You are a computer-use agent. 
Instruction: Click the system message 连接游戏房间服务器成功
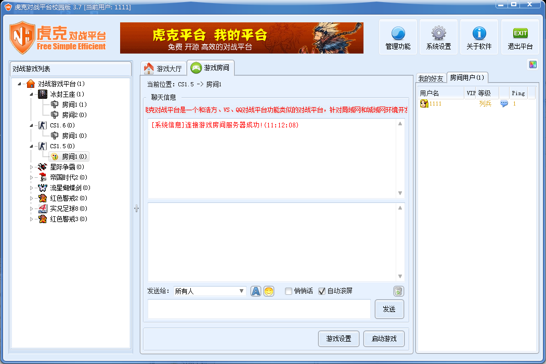[x=225, y=125]
